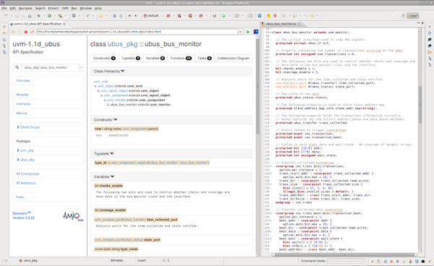Click the red diamond toolbar icon
Screen dimensions: 434x266
pos(275,16)
